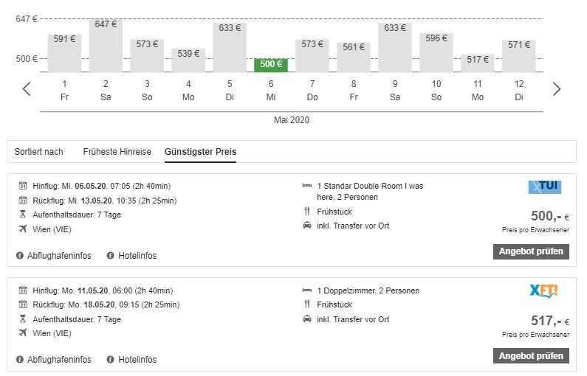Click the previous dates left arrow
The image size is (587, 376).
[27, 89]
